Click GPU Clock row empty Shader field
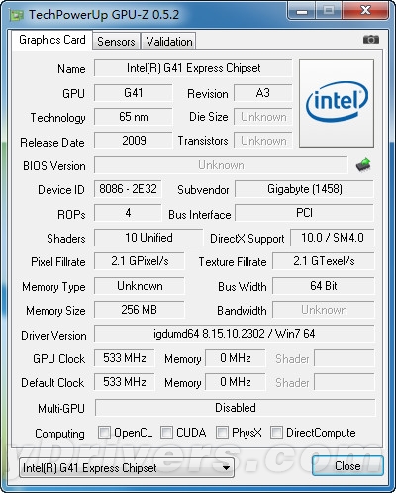 click(x=345, y=358)
